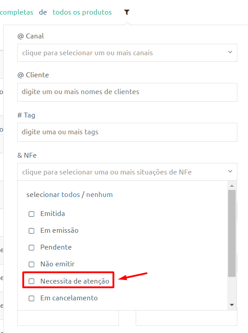
Task: Open the NFe situações dropdown
Action: (x=127, y=172)
